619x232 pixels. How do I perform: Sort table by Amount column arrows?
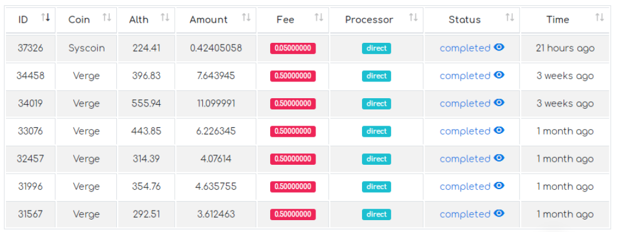[x=246, y=17]
